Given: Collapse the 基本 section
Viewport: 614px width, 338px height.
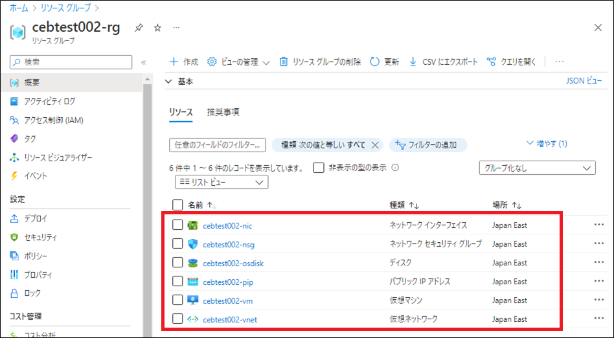Looking at the screenshot, I should [169, 82].
